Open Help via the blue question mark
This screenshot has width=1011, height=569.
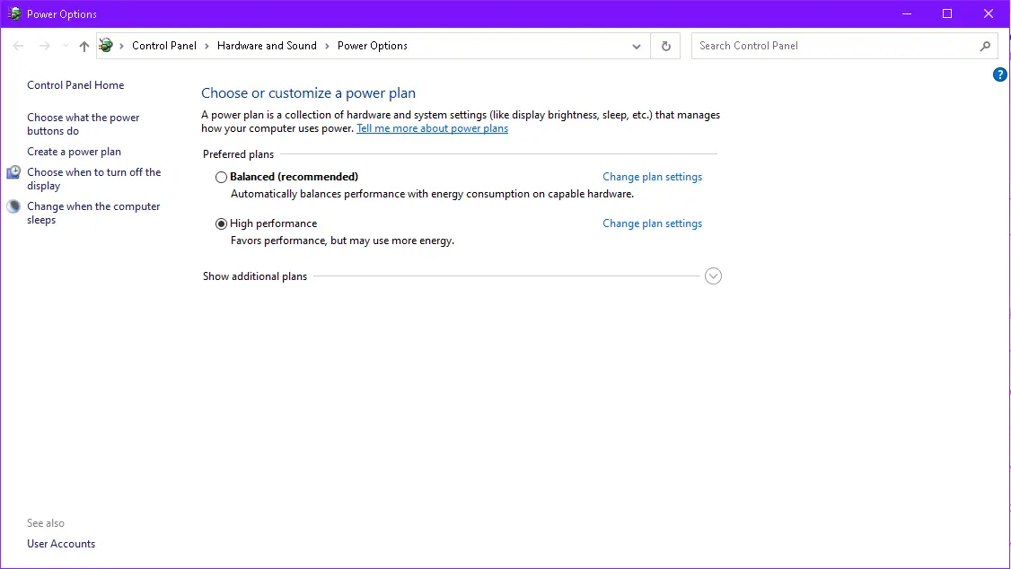(x=1000, y=74)
